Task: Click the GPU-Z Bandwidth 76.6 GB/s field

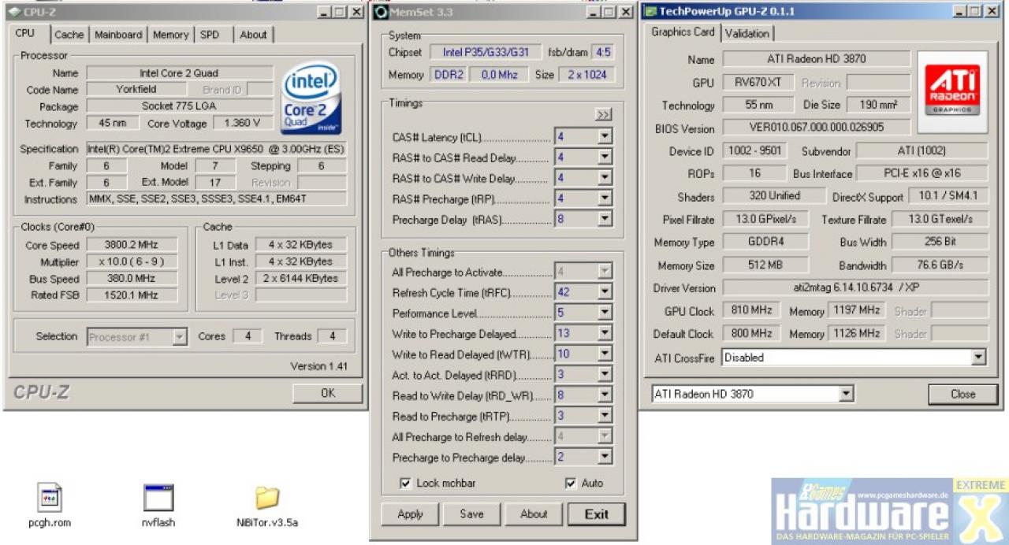Action: (x=940, y=265)
